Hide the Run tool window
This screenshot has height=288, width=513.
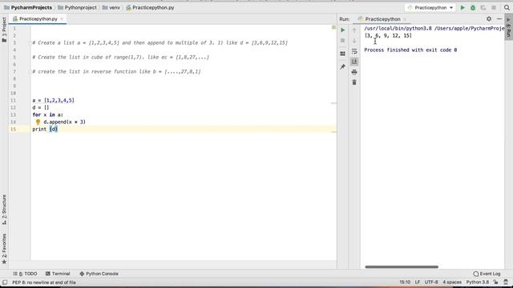point(499,19)
